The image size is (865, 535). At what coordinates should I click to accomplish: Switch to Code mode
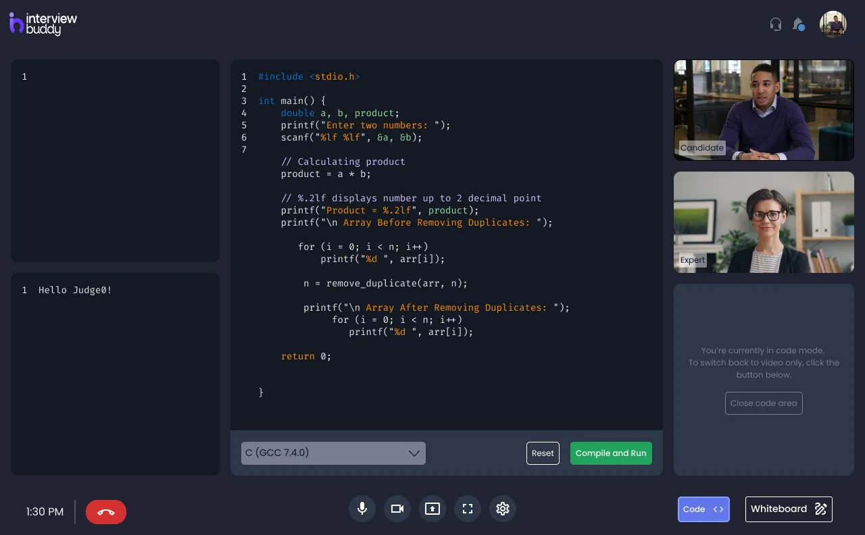(703, 509)
